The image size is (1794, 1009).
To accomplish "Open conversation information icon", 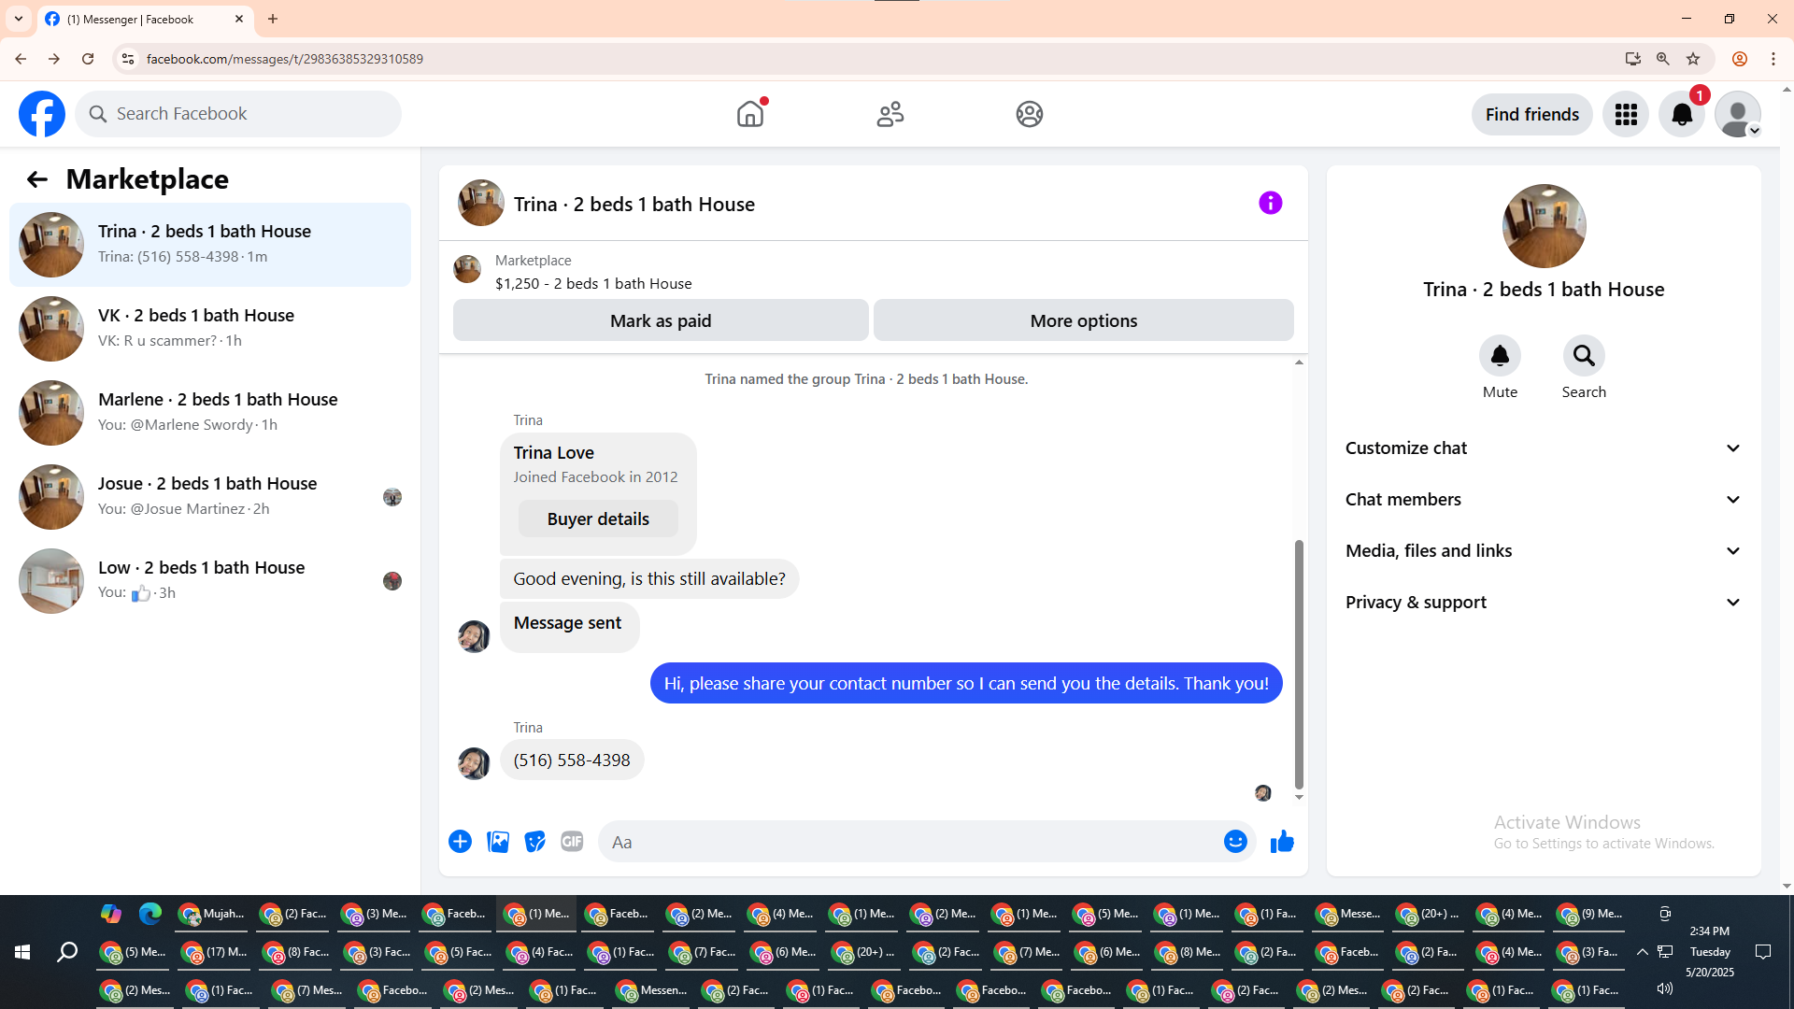I will click(1271, 203).
